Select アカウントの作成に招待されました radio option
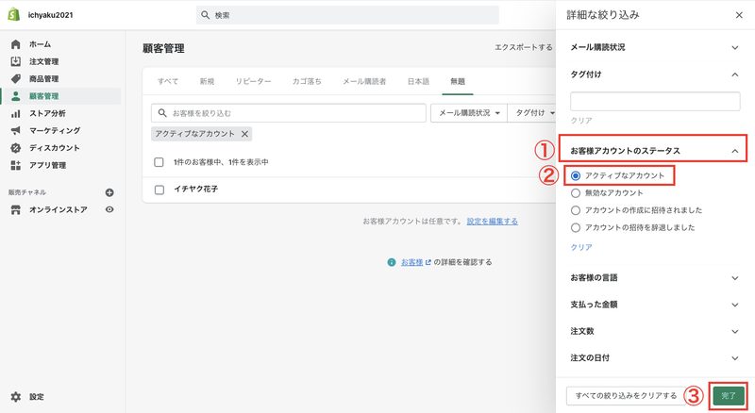 pos(576,210)
